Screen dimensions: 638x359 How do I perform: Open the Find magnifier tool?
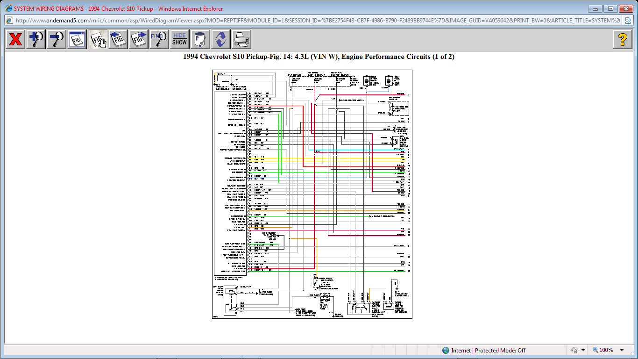(x=159, y=39)
